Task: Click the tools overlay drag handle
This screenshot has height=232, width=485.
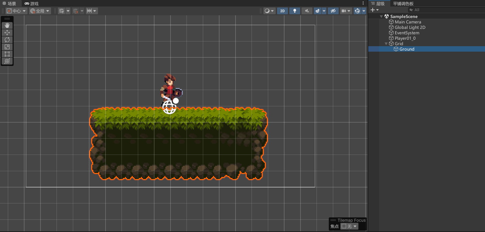Action: coord(7,19)
